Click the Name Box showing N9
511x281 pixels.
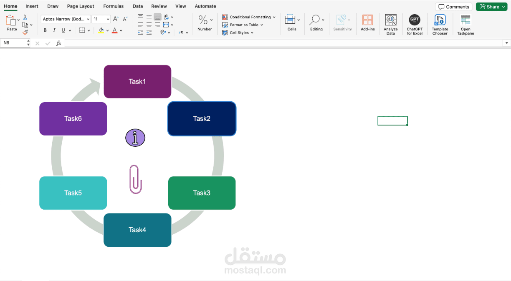(x=13, y=43)
